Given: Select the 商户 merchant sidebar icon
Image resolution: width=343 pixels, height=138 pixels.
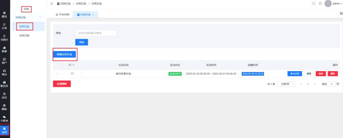Looking at the screenshot, I should tap(5, 61).
